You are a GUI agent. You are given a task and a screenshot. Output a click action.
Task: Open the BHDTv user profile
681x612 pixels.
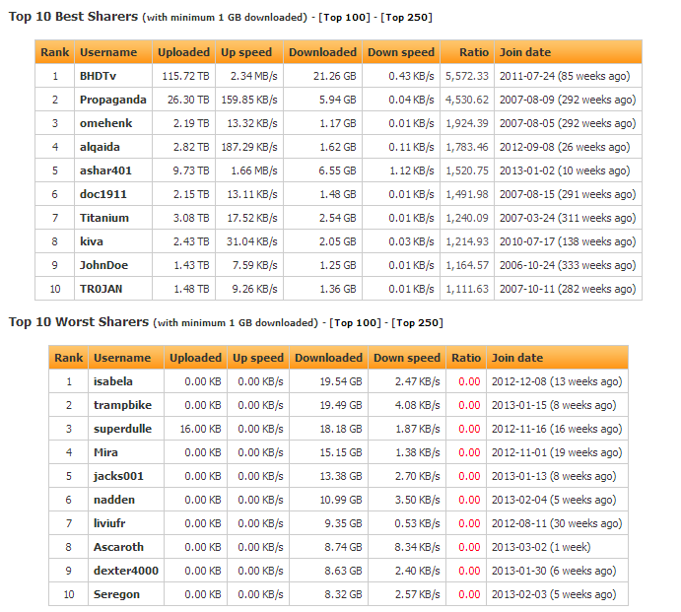[x=99, y=76]
